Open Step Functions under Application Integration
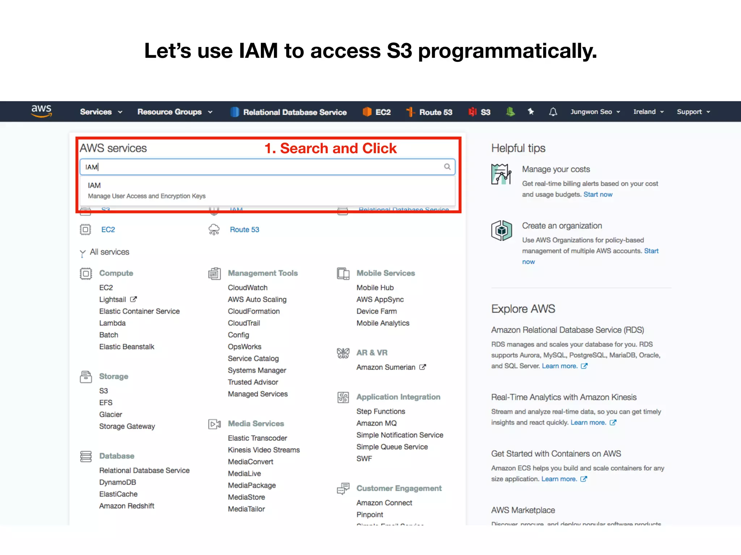This screenshot has width=741, height=555. 381,412
